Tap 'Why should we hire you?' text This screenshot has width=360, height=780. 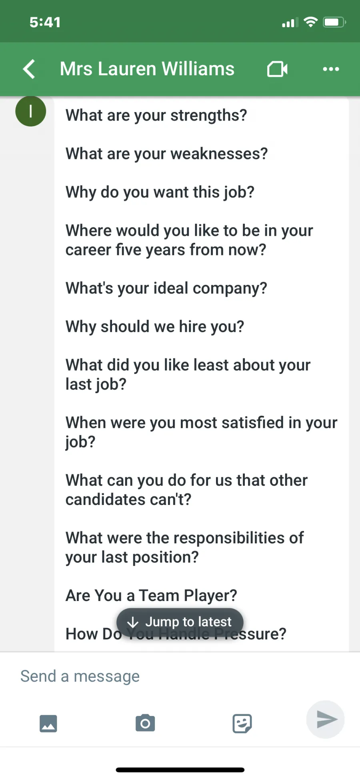coord(155,327)
